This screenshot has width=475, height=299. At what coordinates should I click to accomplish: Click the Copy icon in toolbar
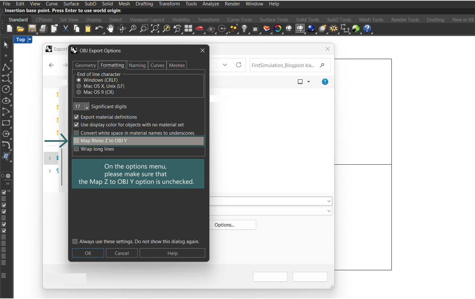click(x=77, y=28)
